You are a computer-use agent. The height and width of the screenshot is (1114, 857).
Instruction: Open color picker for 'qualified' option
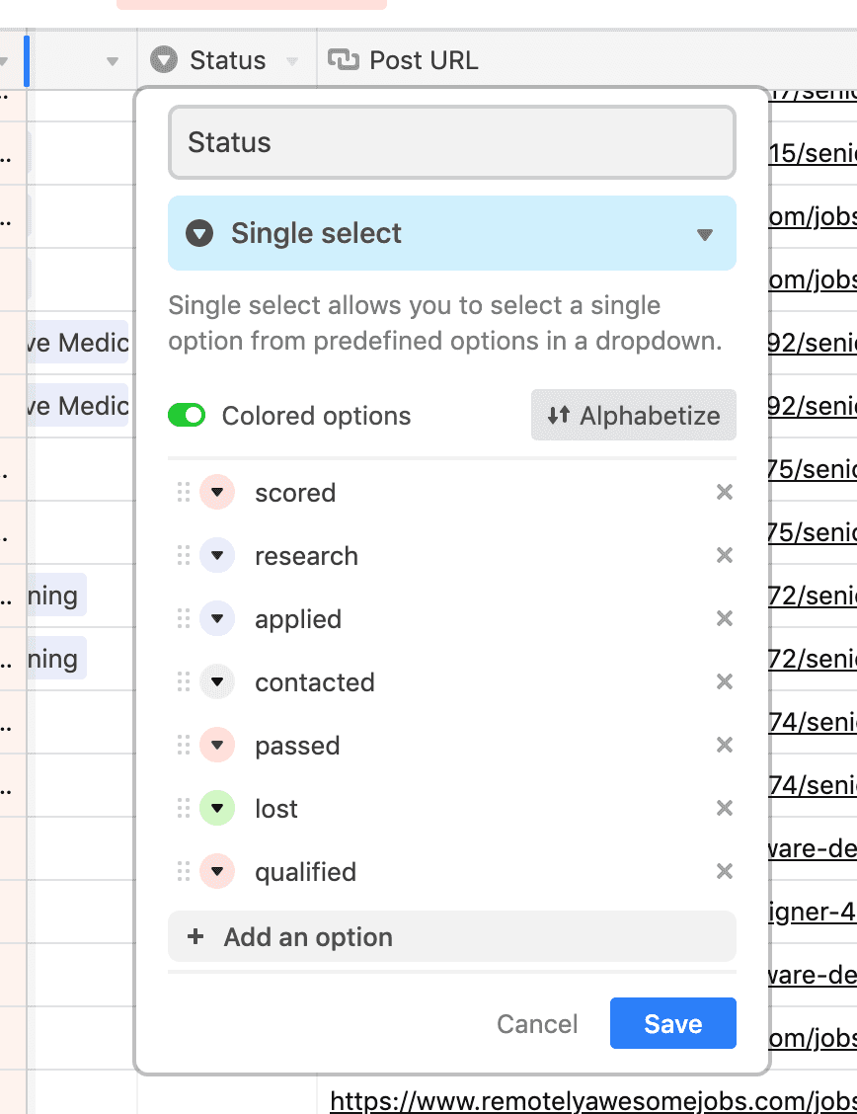coord(217,872)
